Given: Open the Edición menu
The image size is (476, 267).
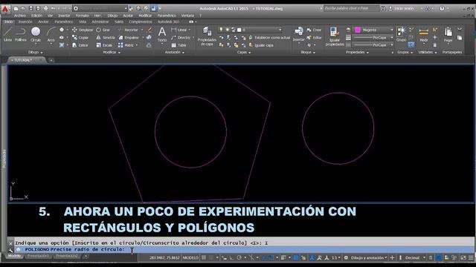Looking at the screenshot, I should pyautogui.click(x=36, y=16).
